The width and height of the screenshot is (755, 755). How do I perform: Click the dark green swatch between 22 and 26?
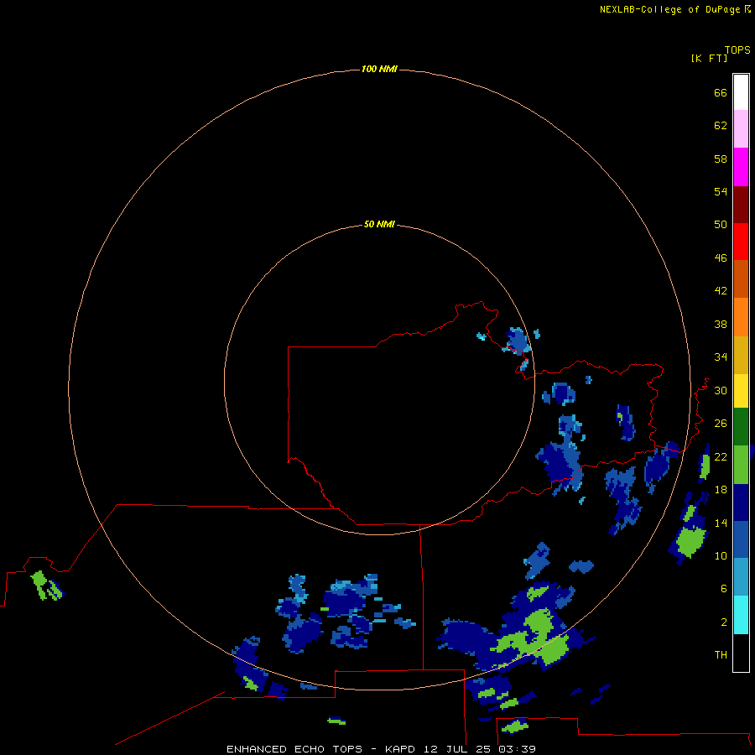741,427
